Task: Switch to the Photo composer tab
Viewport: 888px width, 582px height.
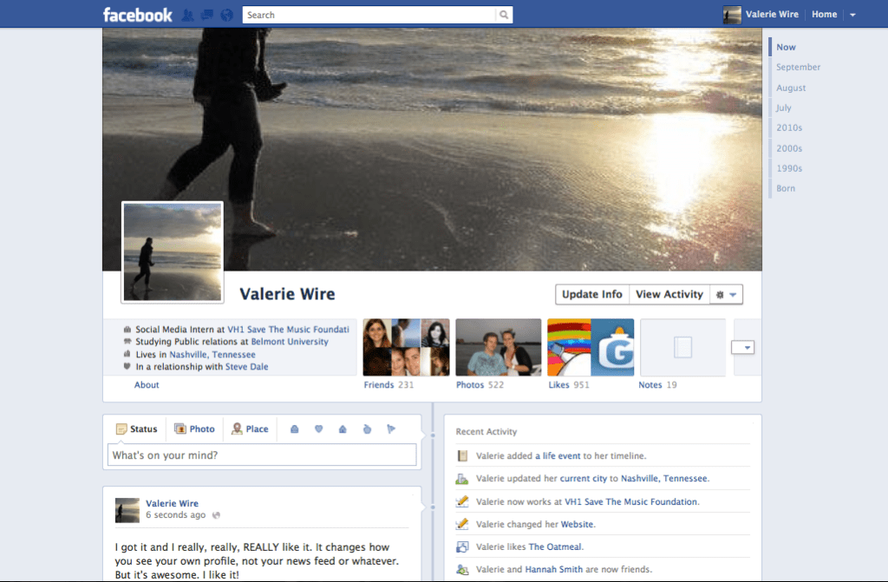Action: [x=194, y=429]
